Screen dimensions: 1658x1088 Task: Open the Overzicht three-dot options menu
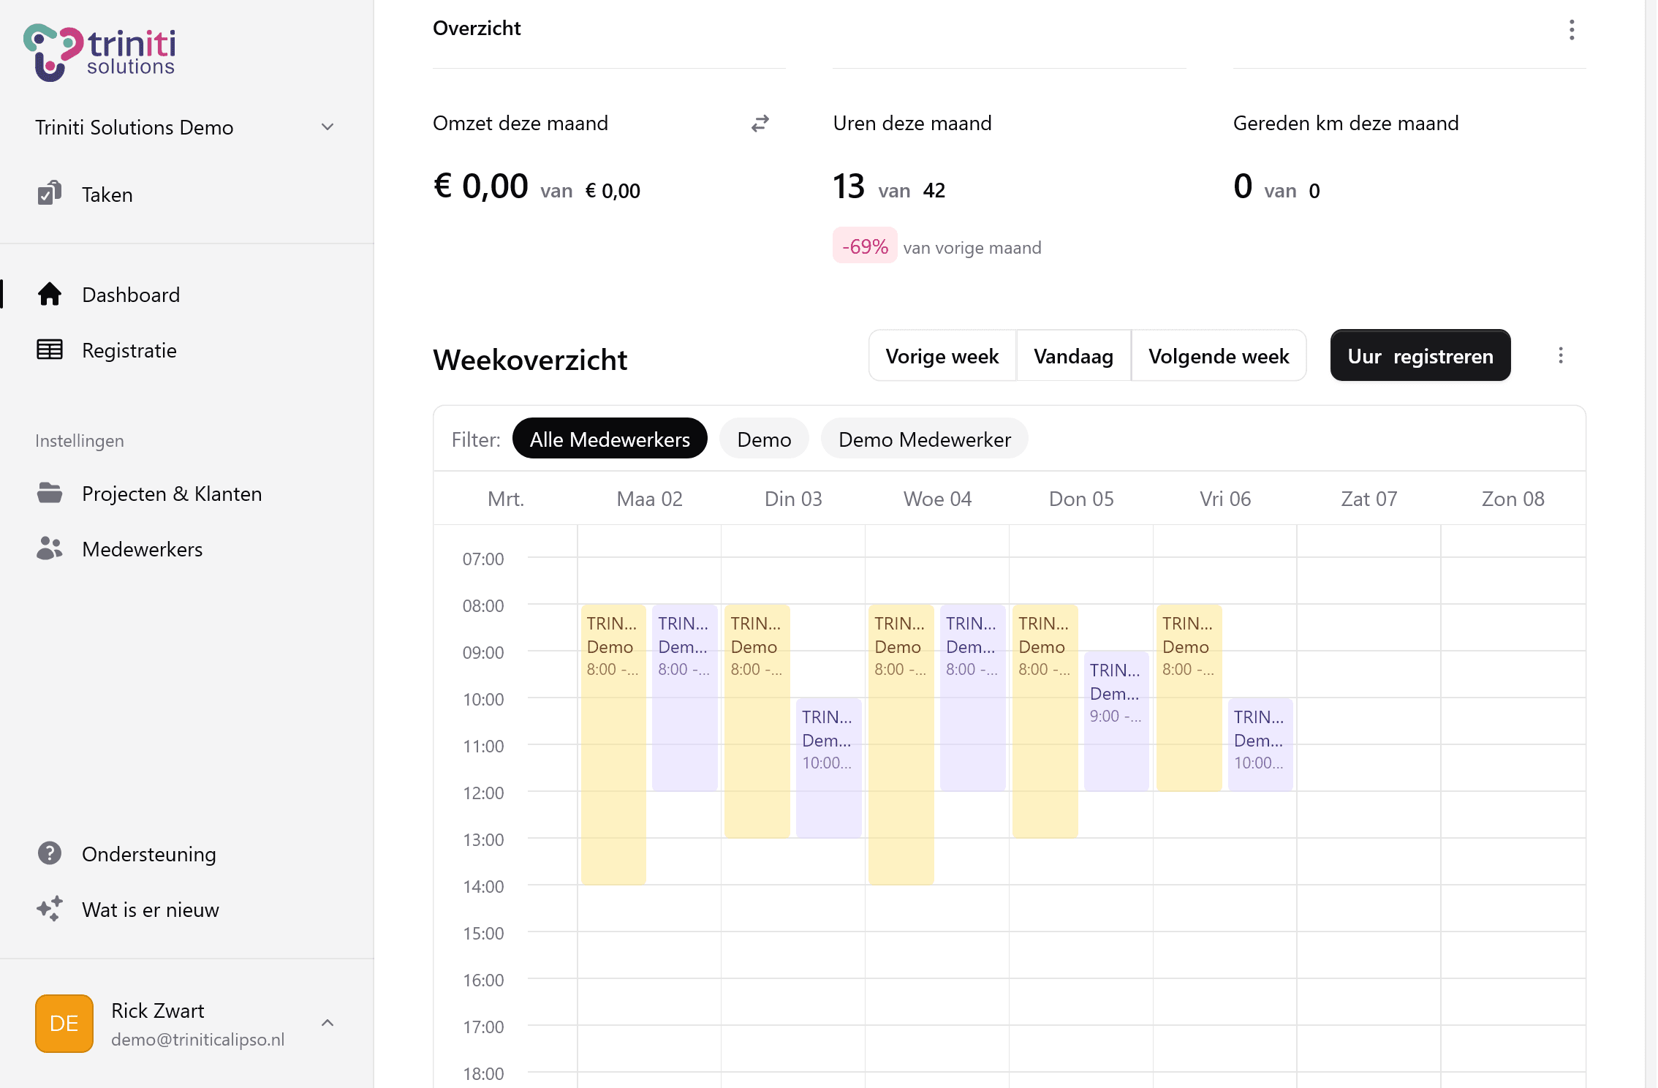pyautogui.click(x=1571, y=29)
